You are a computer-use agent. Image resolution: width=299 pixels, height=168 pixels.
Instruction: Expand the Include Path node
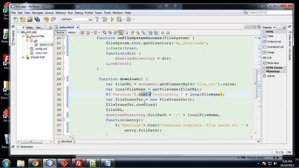pos(23,57)
